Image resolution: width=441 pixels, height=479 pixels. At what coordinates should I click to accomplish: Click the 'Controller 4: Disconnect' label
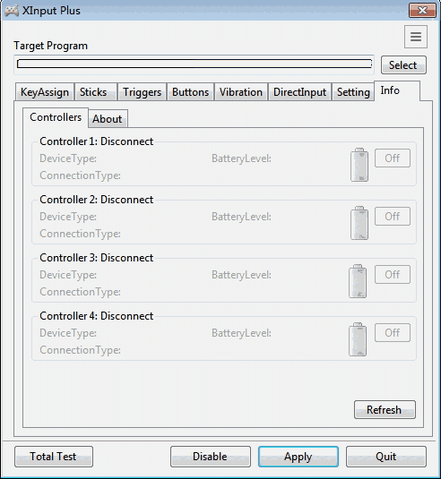point(96,316)
